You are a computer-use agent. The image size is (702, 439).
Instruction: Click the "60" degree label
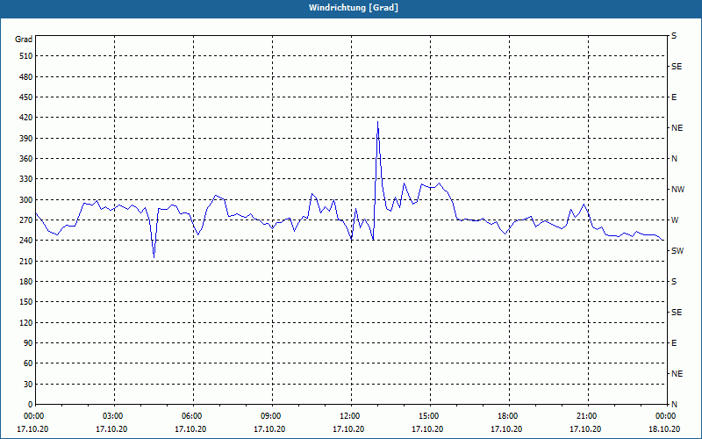pos(28,363)
